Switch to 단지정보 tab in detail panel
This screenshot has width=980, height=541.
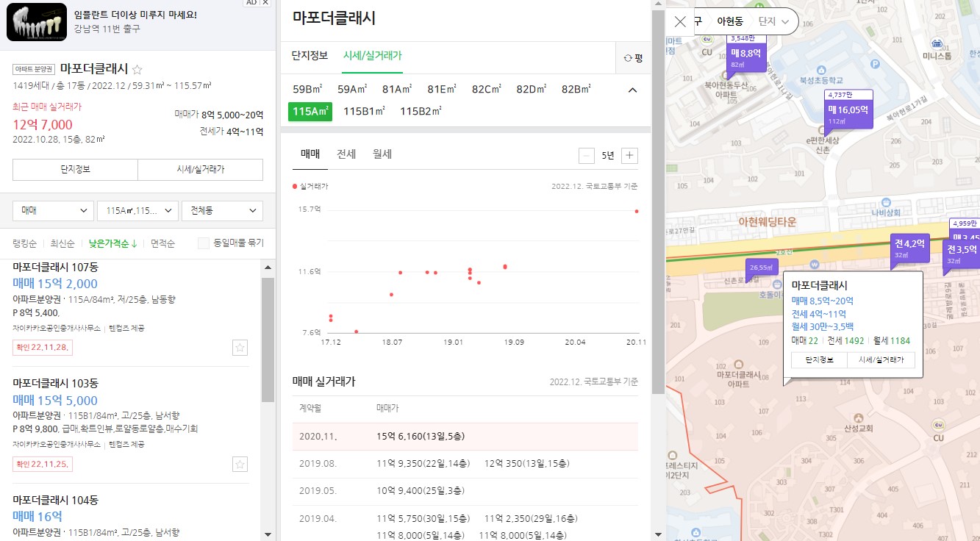(x=310, y=55)
